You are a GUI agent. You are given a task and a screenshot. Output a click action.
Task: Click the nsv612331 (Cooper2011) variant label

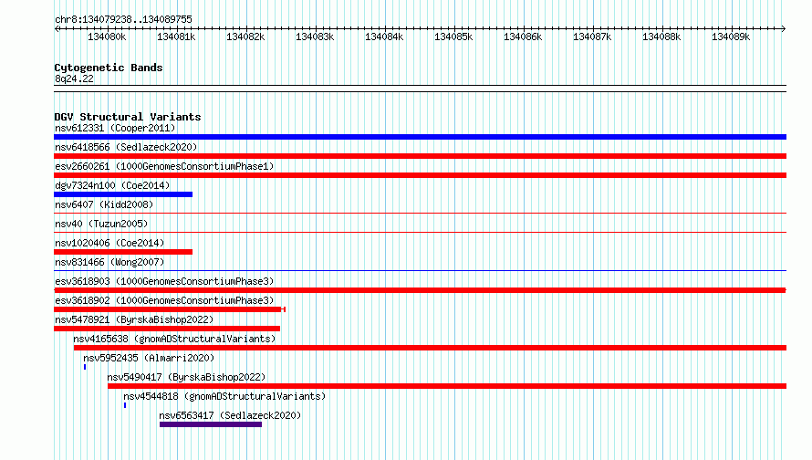(x=115, y=128)
